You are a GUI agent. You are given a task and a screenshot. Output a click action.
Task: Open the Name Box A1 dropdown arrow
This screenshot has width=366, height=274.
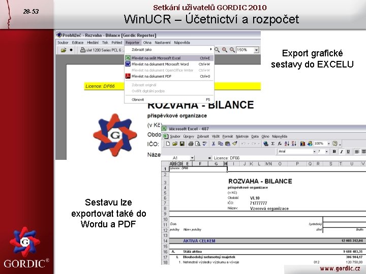coord(192,158)
